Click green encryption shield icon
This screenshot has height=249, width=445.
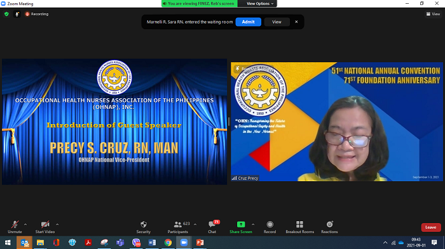click(6, 14)
